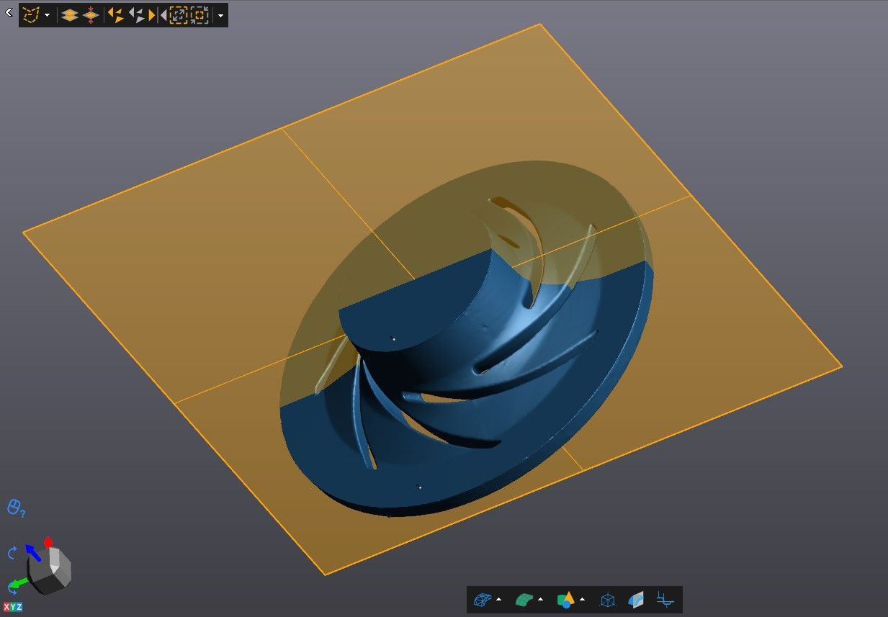Click the compress layer icon with red arrows

(91, 14)
